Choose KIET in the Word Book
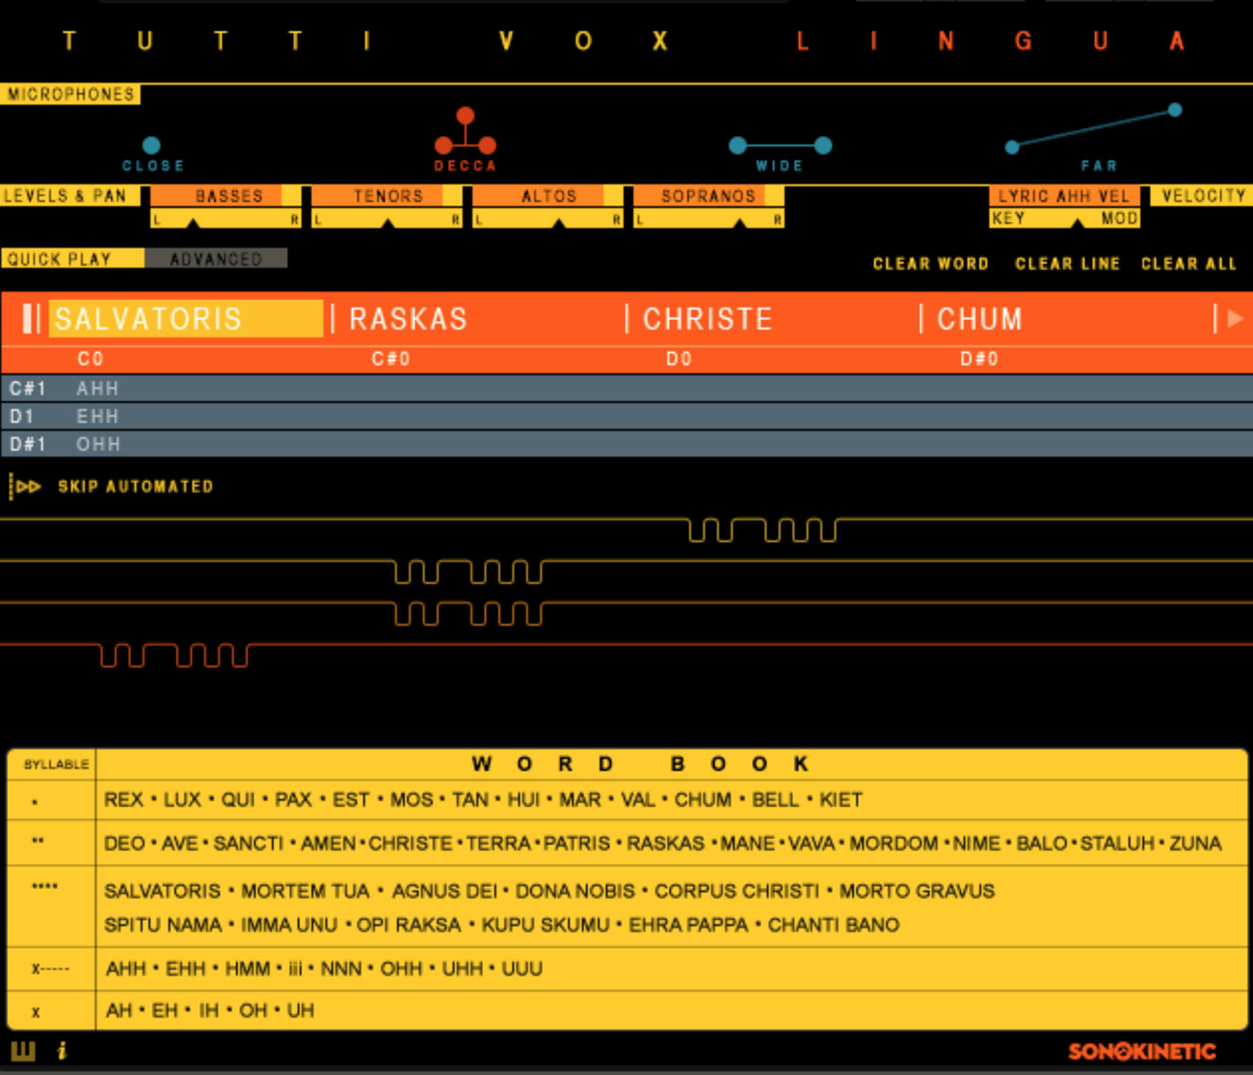 point(840,799)
